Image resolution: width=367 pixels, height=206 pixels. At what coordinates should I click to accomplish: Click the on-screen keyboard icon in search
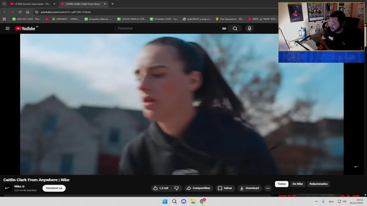point(224,28)
